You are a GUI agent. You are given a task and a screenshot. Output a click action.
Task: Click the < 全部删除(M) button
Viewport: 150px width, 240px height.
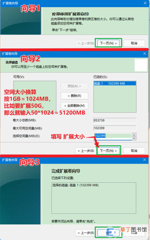(x=74, y=106)
